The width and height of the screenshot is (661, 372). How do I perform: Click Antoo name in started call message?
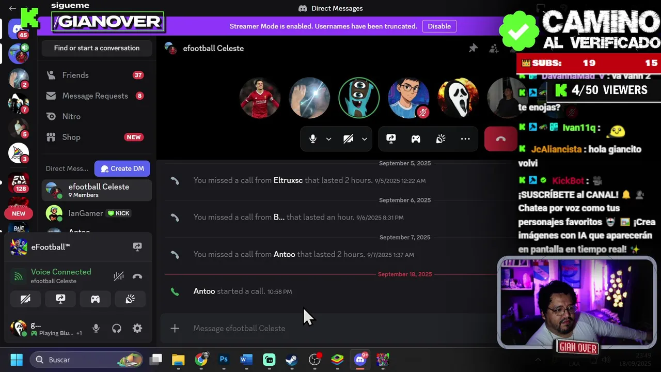pos(204,291)
